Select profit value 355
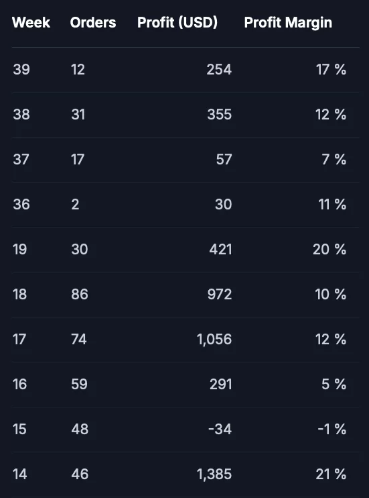369x498 pixels. tap(220, 115)
